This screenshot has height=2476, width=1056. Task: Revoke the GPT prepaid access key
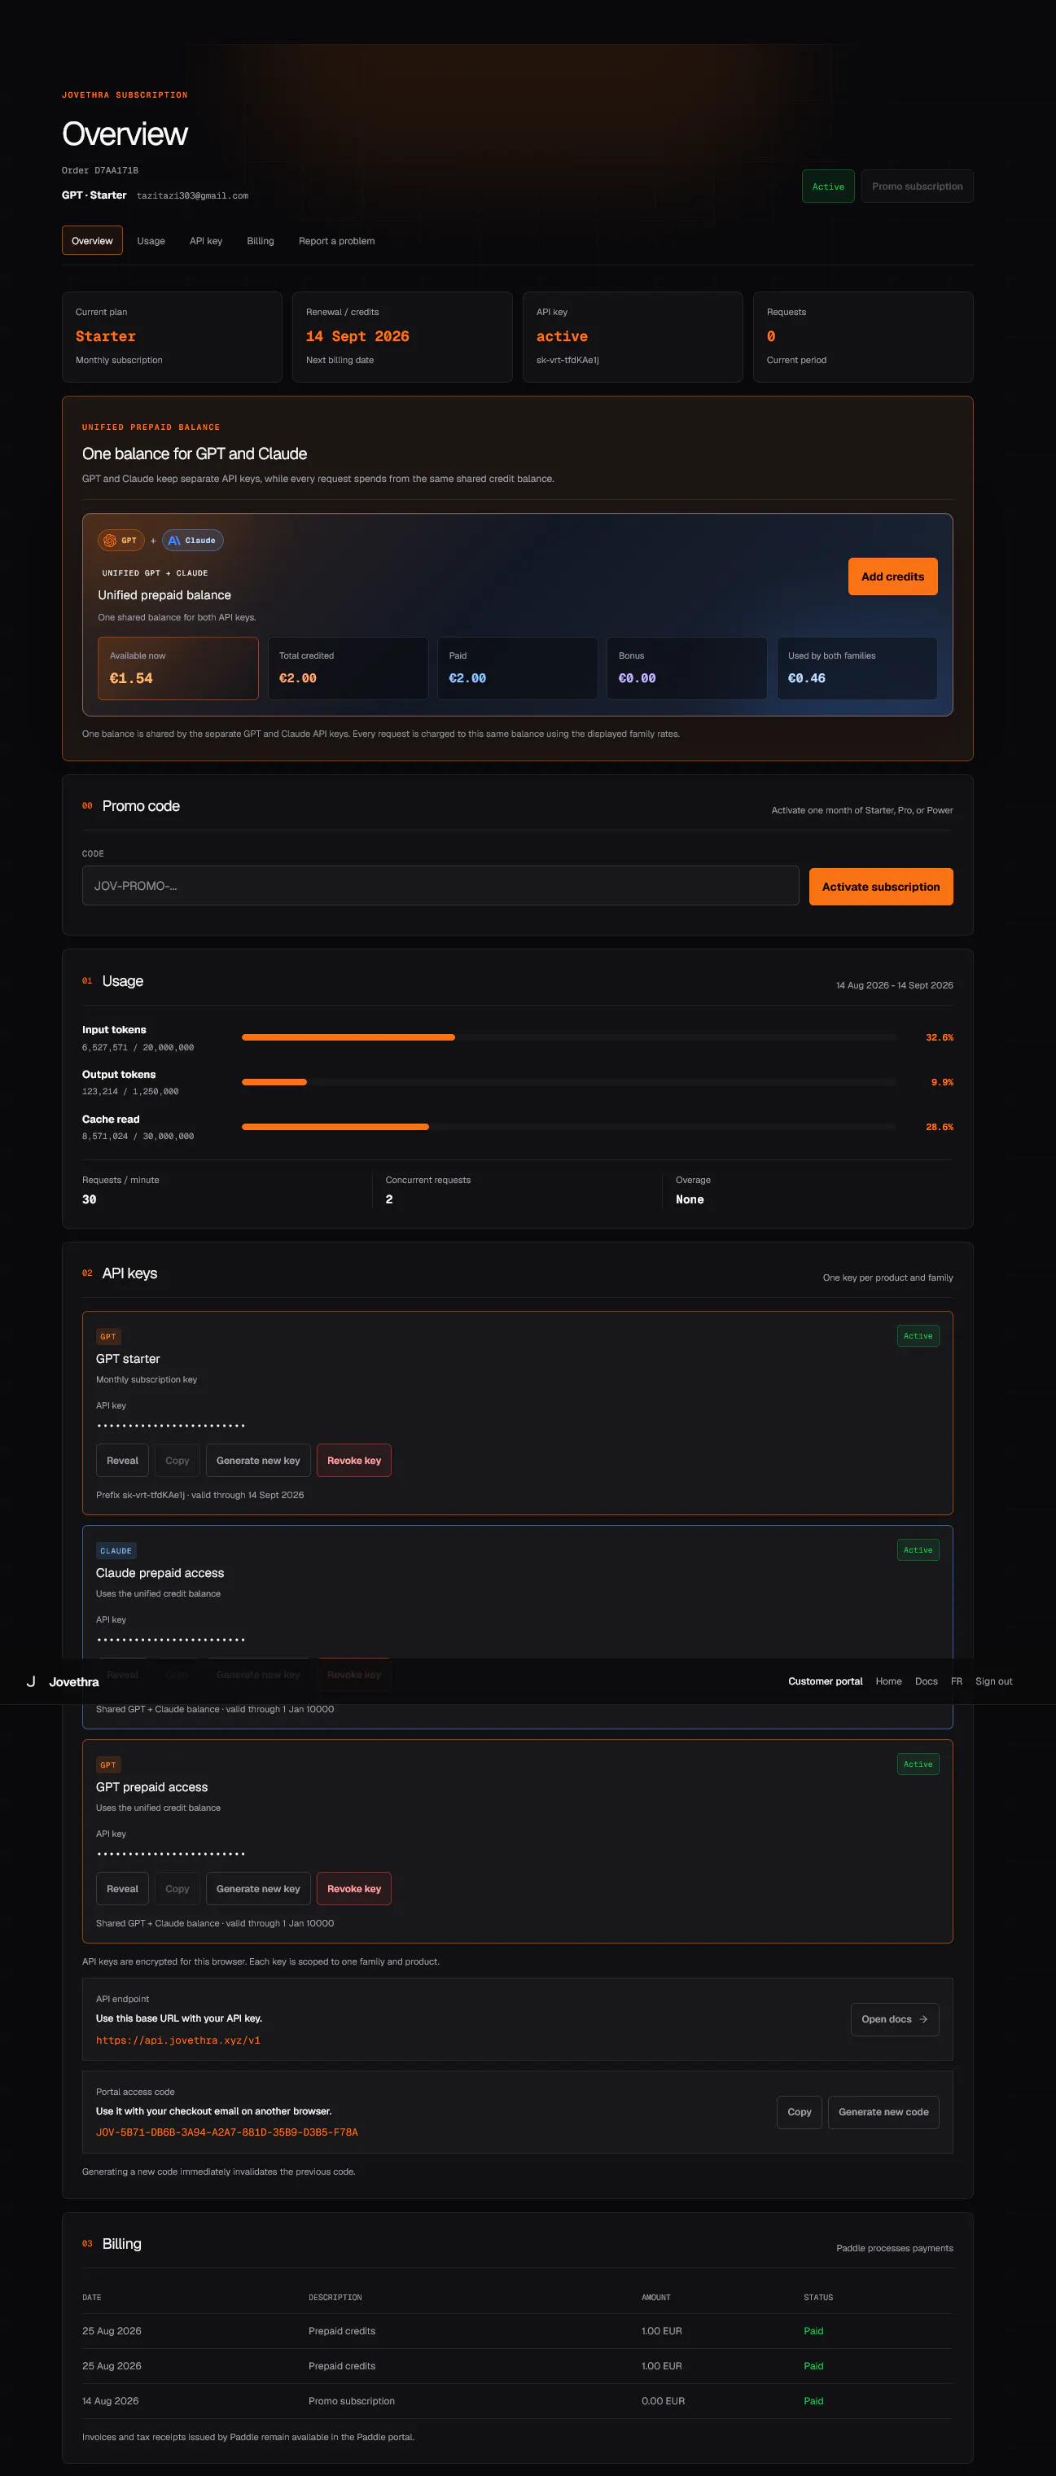pyautogui.click(x=353, y=1889)
